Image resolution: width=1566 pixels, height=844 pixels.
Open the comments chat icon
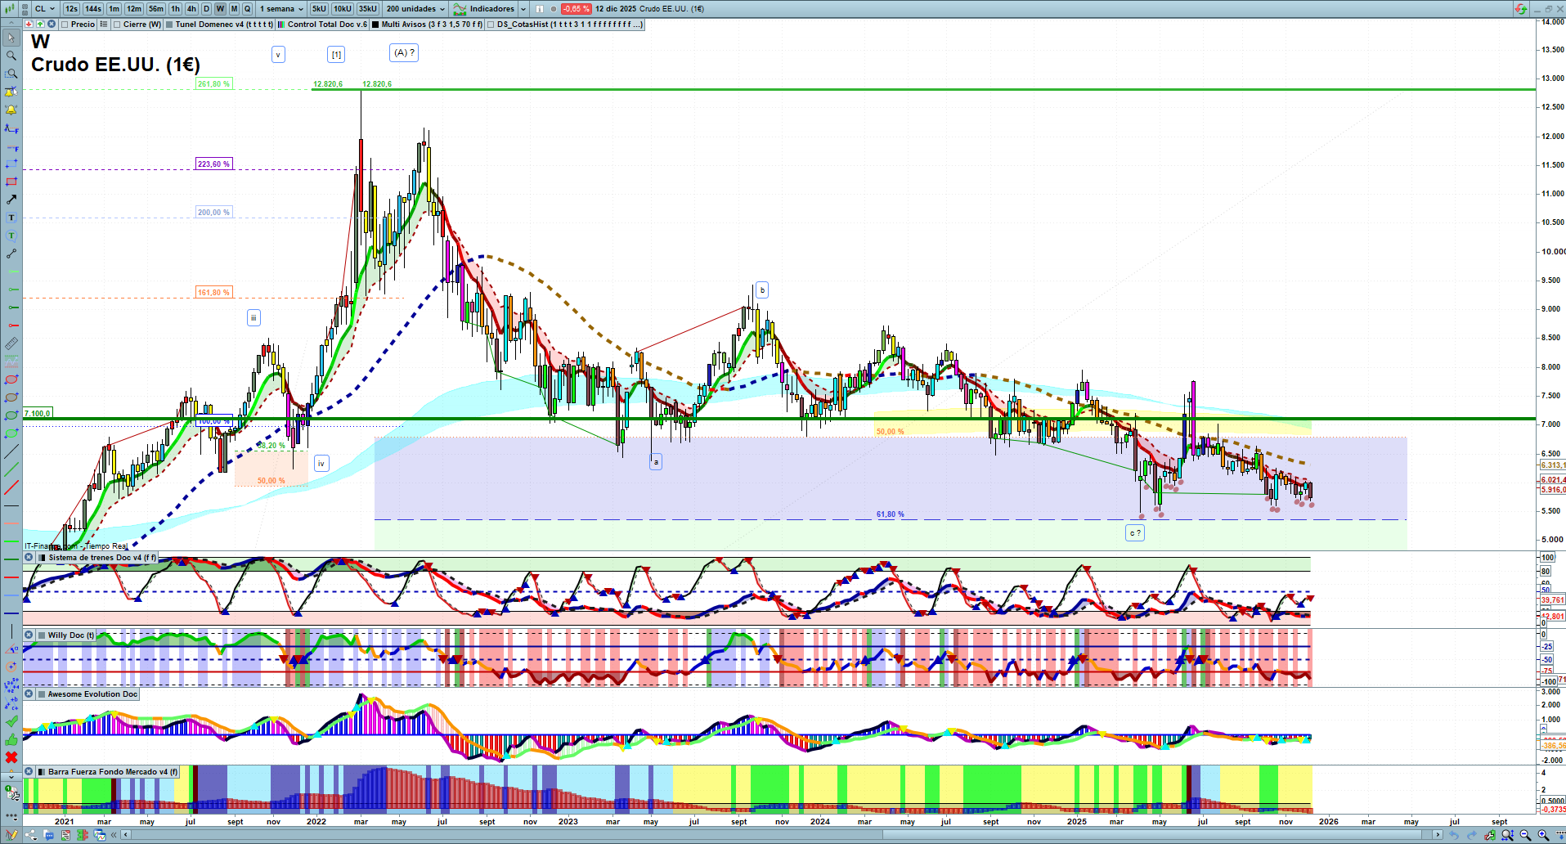tap(48, 835)
